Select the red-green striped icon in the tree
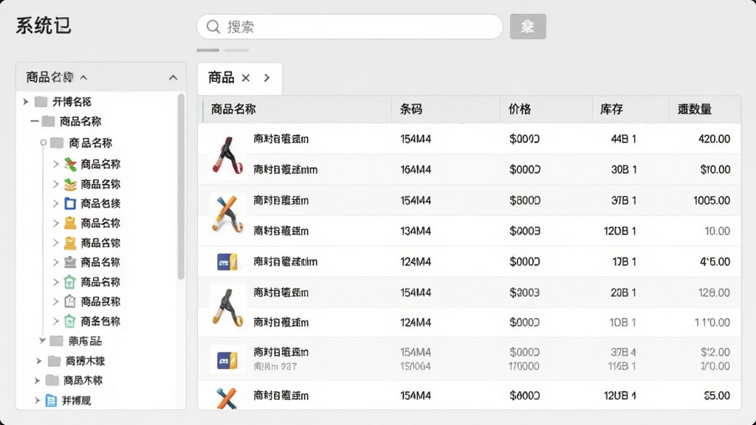 (x=70, y=165)
